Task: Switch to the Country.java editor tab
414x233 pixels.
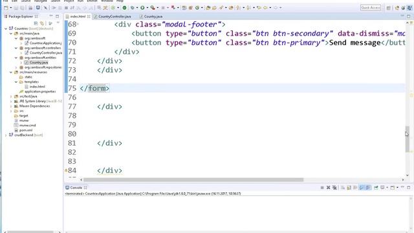Action: (x=153, y=16)
